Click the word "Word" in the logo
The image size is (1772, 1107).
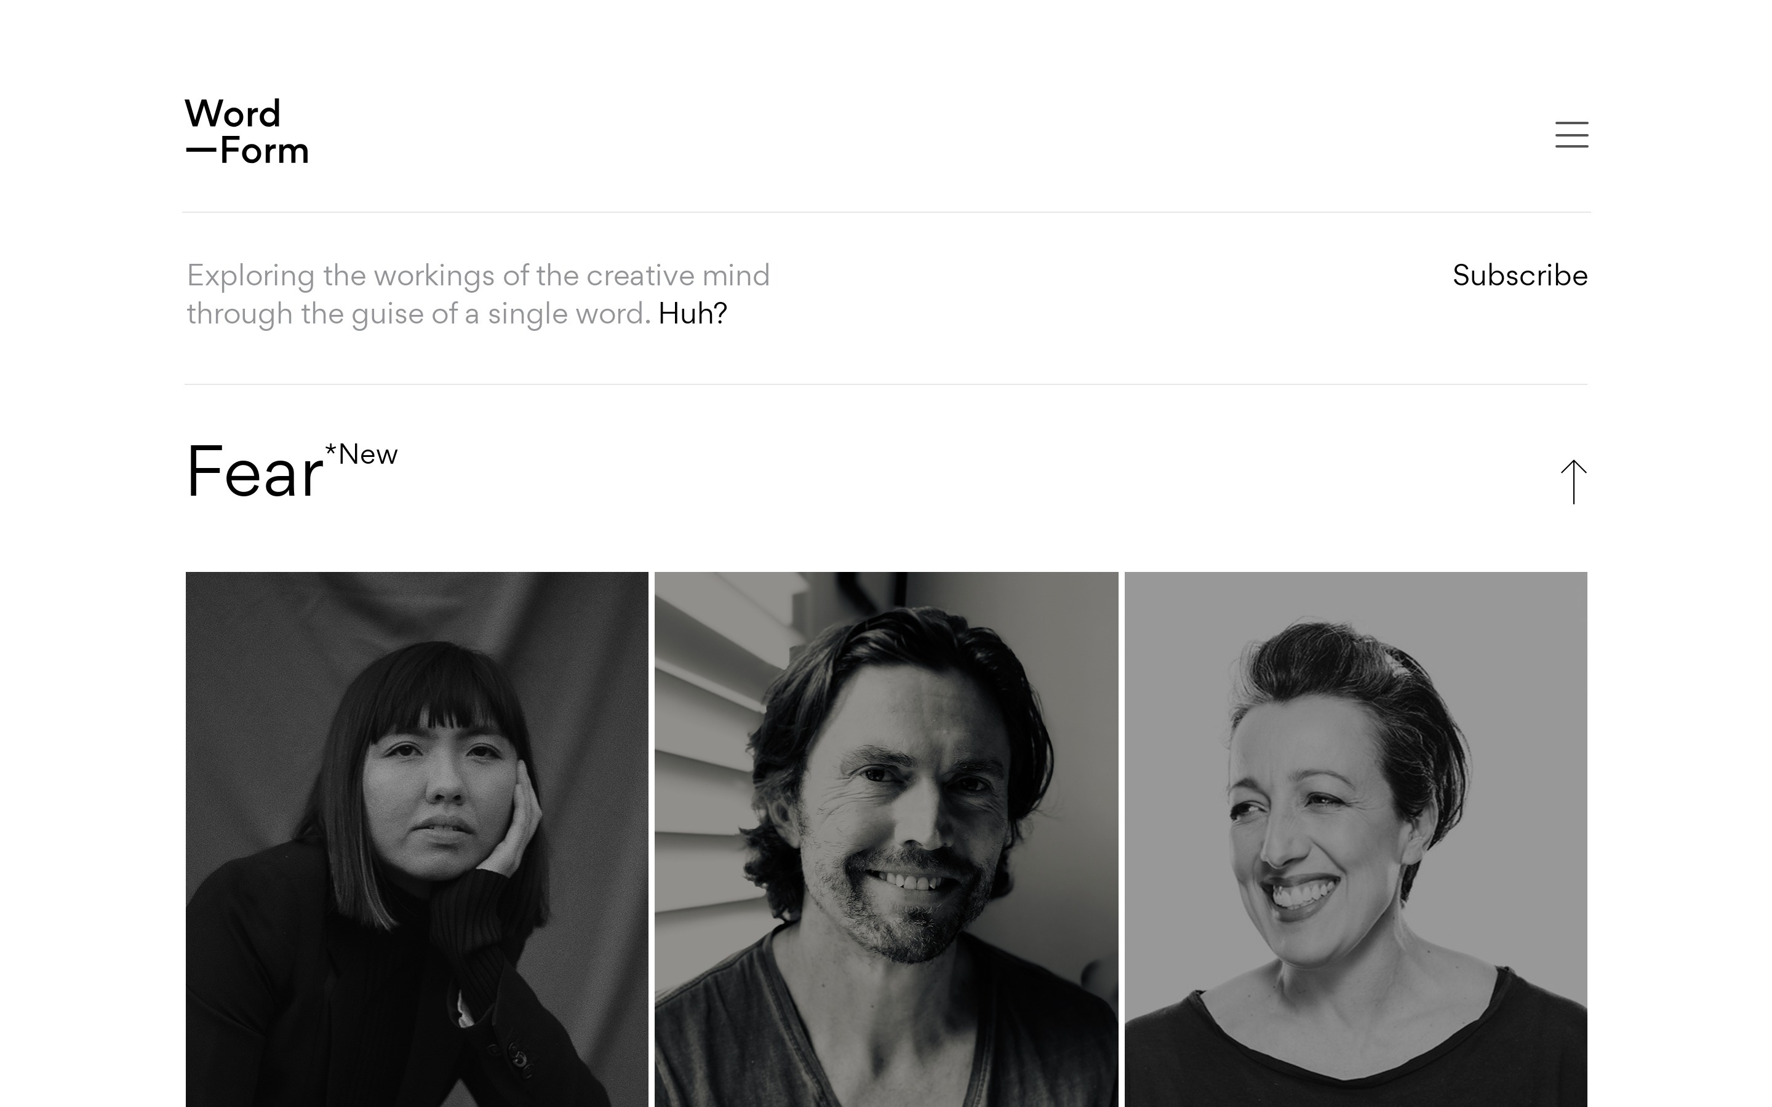[233, 114]
